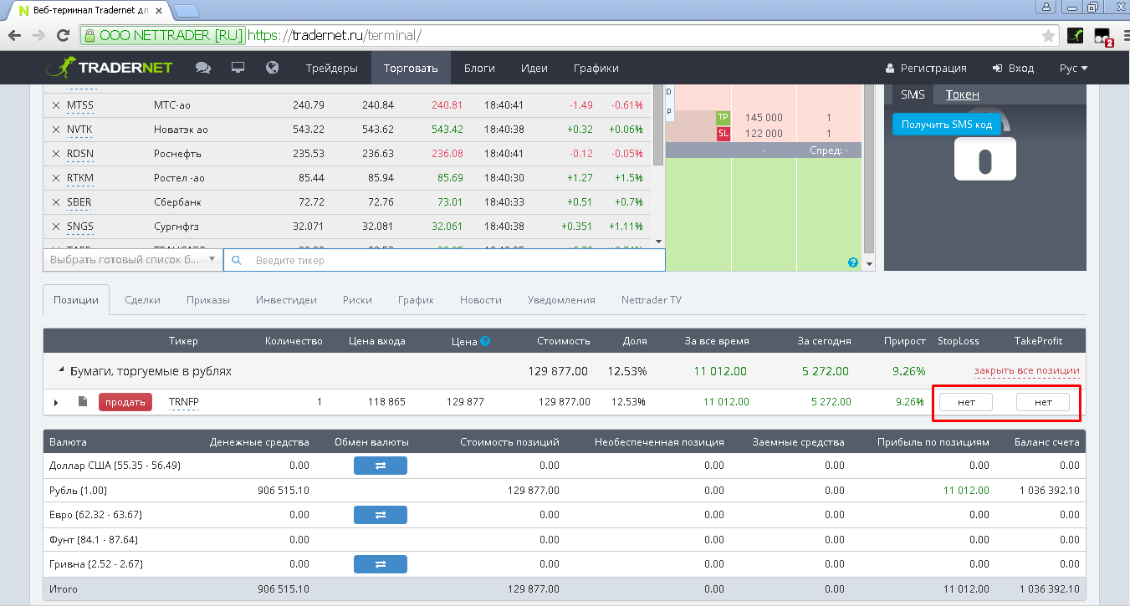This screenshot has height=606, width=1130.
Task: Open Идеи in the top menu
Action: point(534,69)
